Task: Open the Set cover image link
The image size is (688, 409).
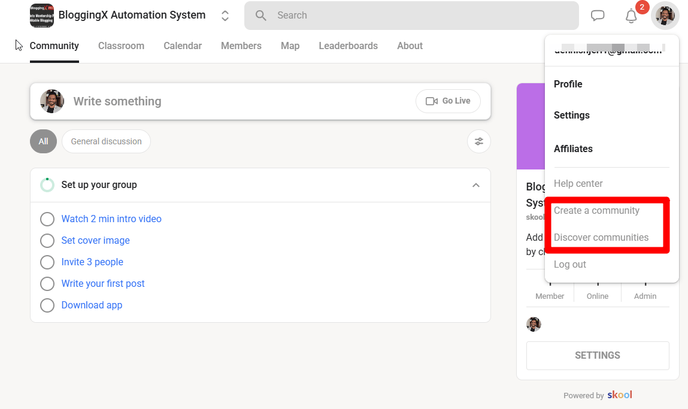Action: point(96,240)
